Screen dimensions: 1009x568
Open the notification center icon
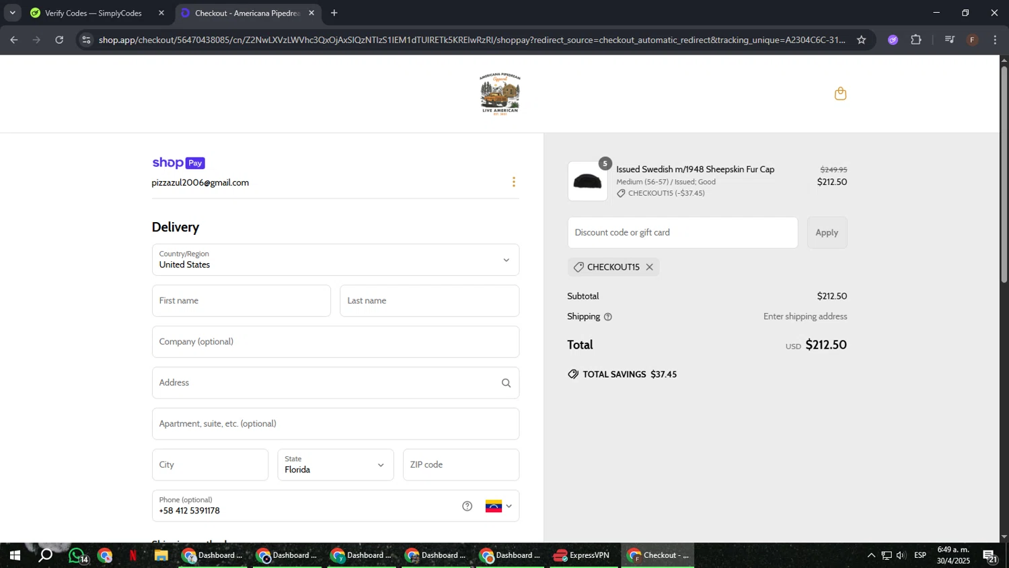click(x=990, y=556)
